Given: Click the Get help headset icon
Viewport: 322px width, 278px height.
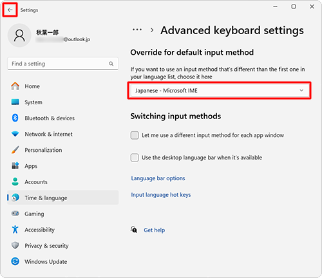Looking at the screenshot, I should click(134, 230).
